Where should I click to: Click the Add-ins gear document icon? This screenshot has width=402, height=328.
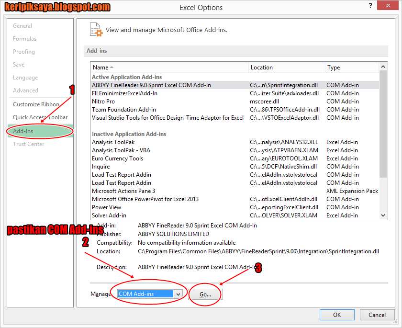[x=96, y=30]
